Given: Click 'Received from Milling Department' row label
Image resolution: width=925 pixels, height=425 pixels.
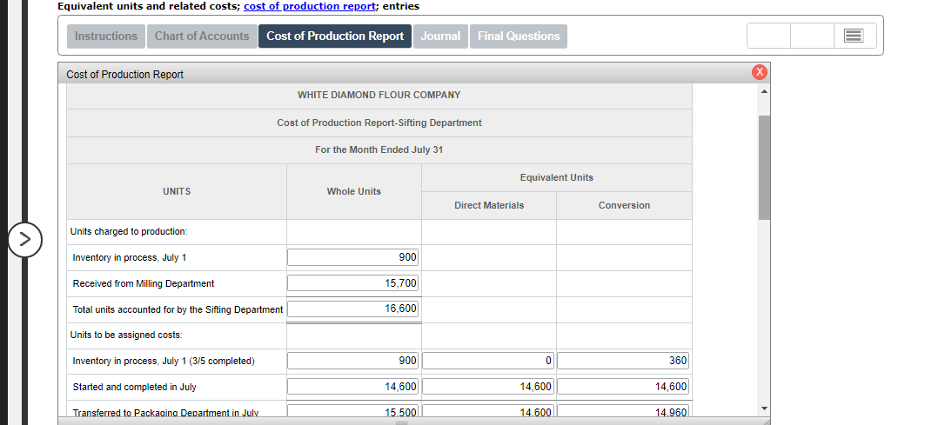Looking at the screenshot, I should pyautogui.click(x=144, y=283).
